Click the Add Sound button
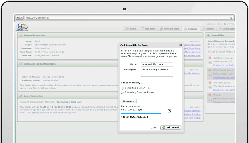Viewport: 249px width, 143px height. [171, 127]
